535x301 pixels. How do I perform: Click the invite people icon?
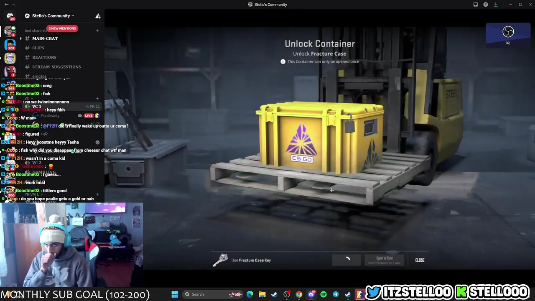[x=98, y=16]
